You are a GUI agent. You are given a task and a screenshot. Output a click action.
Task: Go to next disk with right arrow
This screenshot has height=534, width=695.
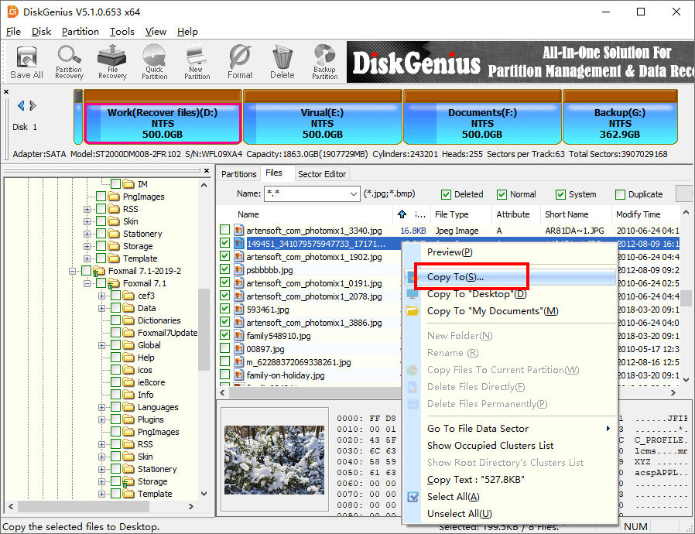click(x=33, y=105)
